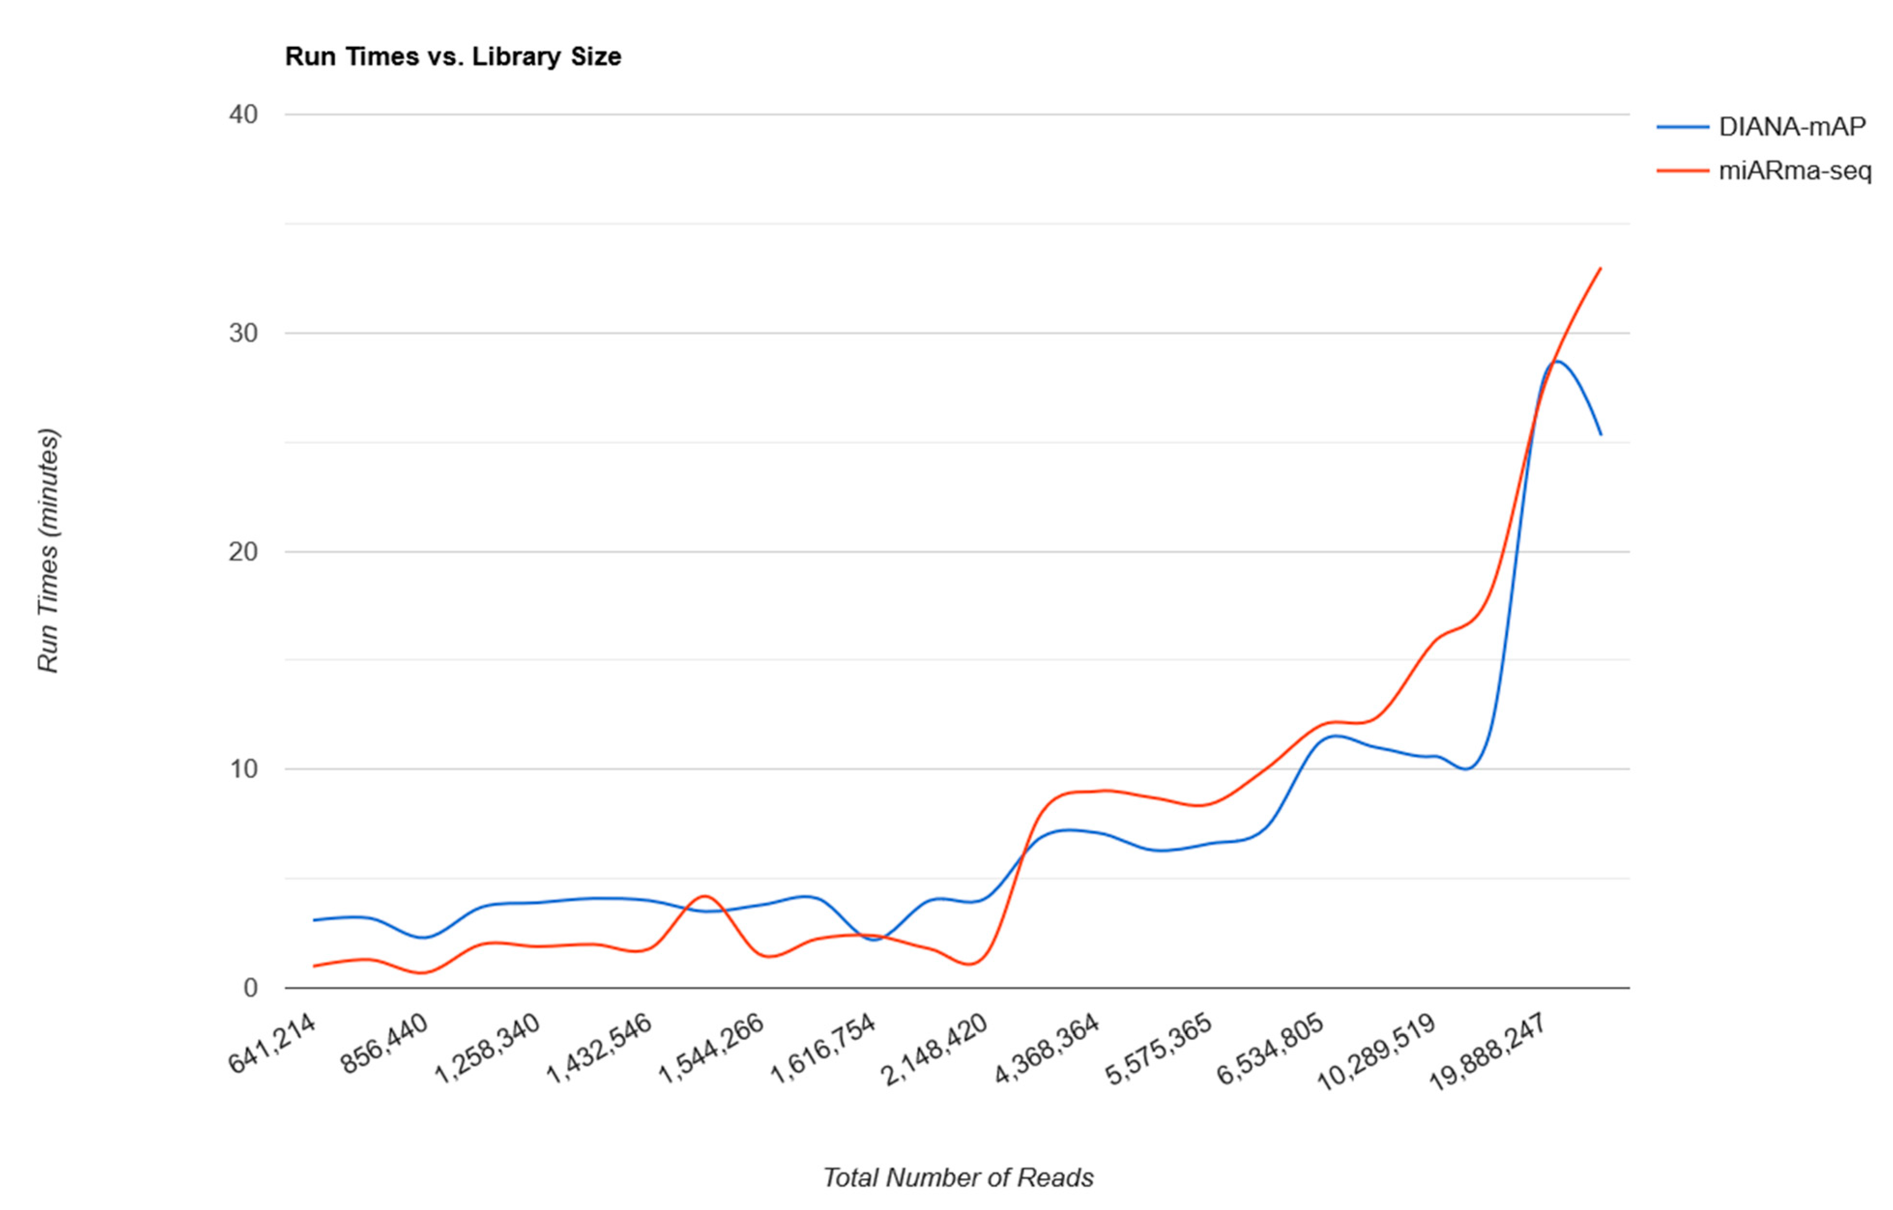Image resolution: width=1893 pixels, height=1210 pixels.
Task: Click the 4,368,364 x-axis label
Action: click(x=1047, y=1049)
